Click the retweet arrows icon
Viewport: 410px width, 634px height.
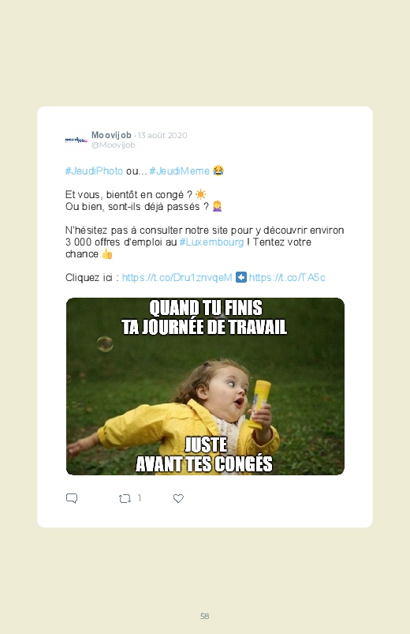125,498
